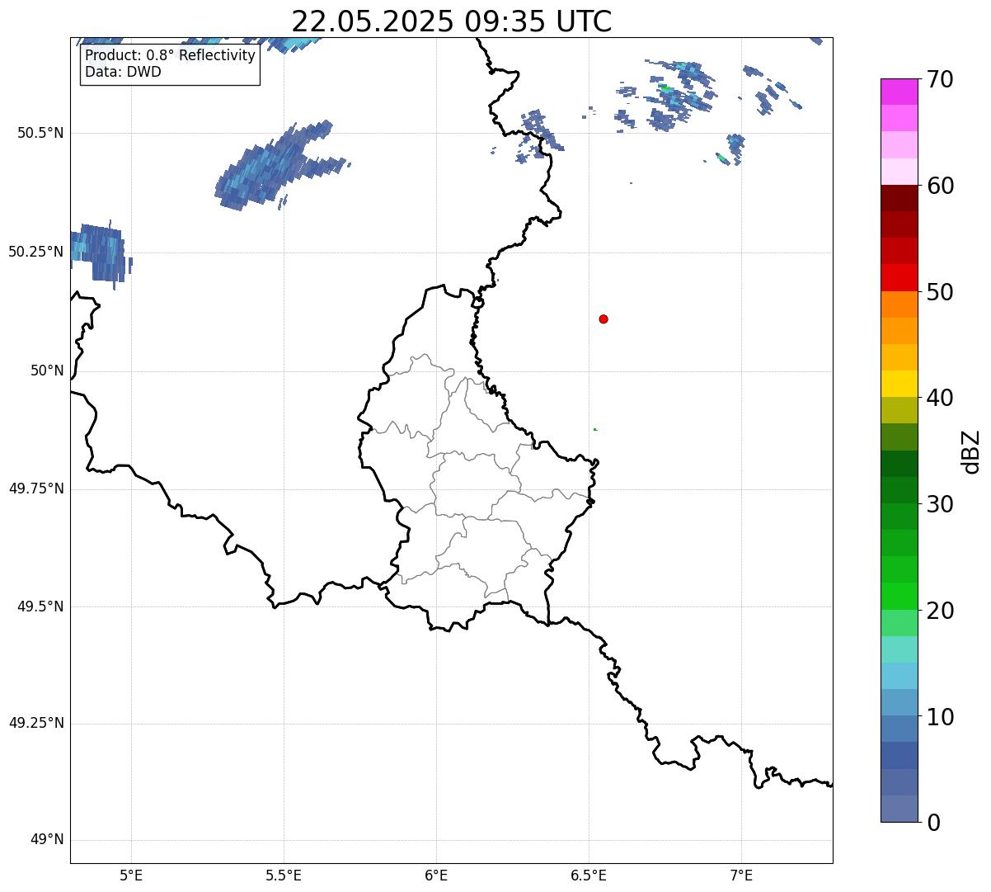
Task: Select the 49.5°N latitude label
Action: tap(40, 606)
